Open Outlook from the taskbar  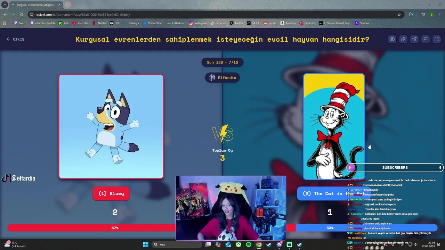pyautogui.click(x=228, y=244)
